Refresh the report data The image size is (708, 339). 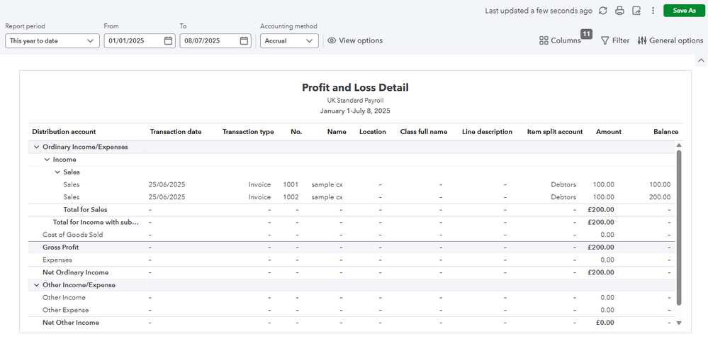click(x=603, y=11)
